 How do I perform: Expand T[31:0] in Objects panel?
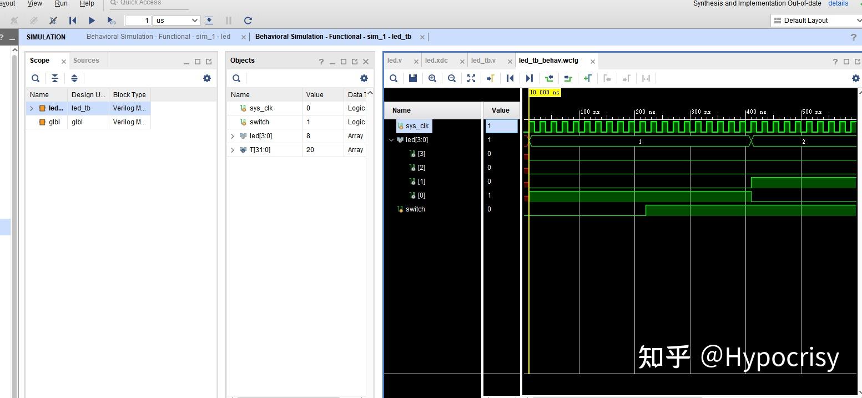coord(233,150)
